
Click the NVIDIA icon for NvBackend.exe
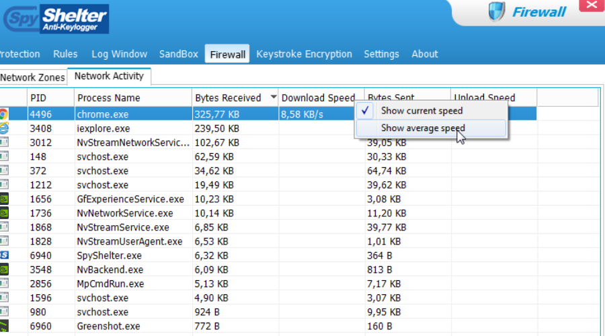pyautogui.click(x=4, y=269)
